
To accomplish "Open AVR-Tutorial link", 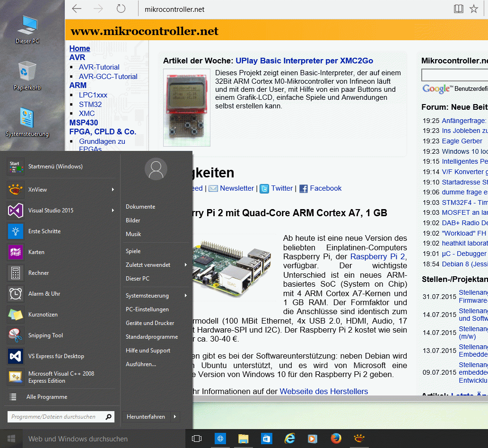I will (x=99, y=67).
